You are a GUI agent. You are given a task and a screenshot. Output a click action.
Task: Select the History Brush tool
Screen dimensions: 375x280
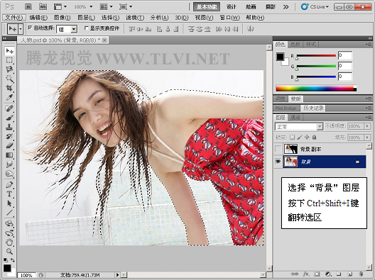click(x=9, y=136)
